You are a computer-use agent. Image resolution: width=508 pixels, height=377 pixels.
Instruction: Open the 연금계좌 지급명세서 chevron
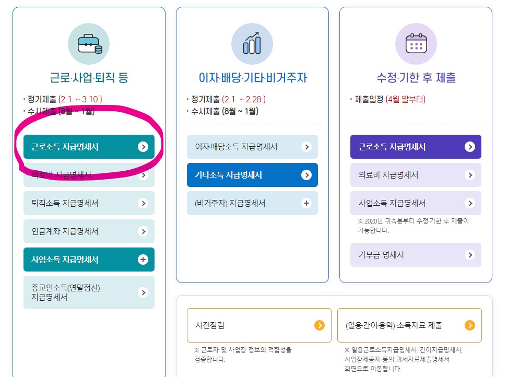144,231
